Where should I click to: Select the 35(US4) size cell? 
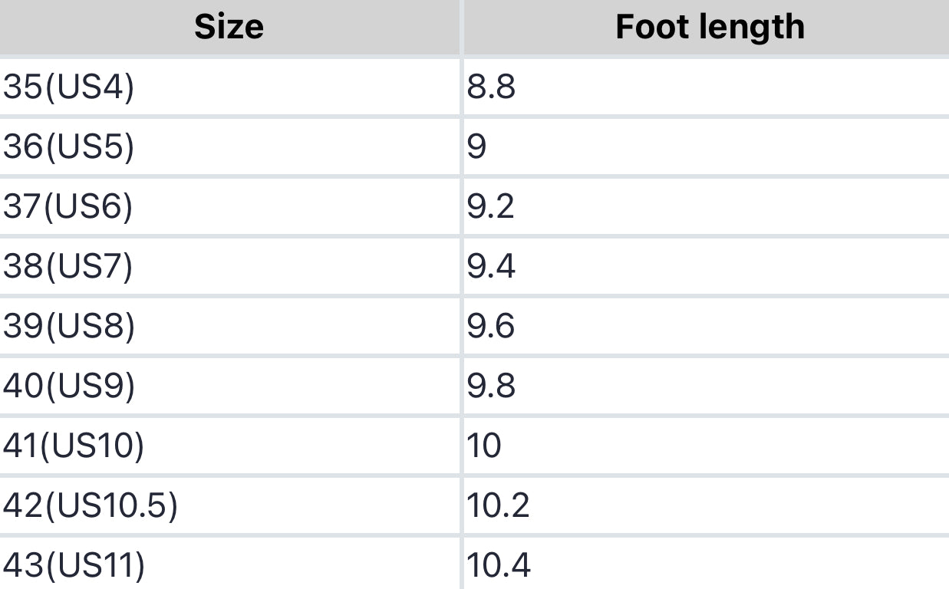pos(69,87)
